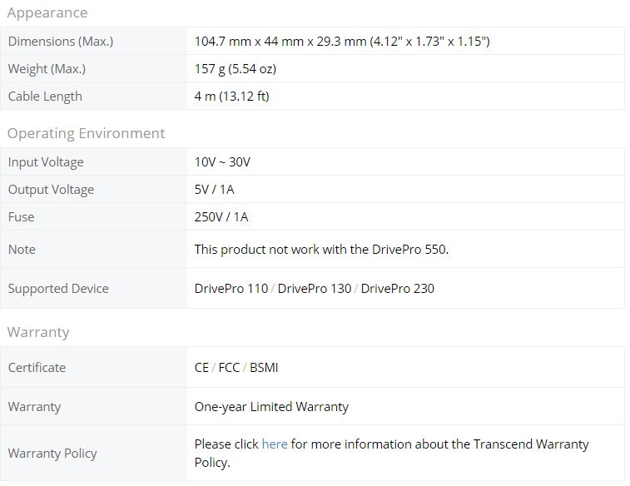The height and width of the screenshot is (486, 630).
Task: Click the Cable Length label
Action: (x=45, y=97)
